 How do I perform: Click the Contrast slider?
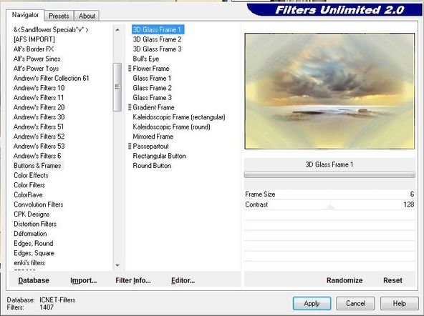pyautogui.click(x=329, y=204)
